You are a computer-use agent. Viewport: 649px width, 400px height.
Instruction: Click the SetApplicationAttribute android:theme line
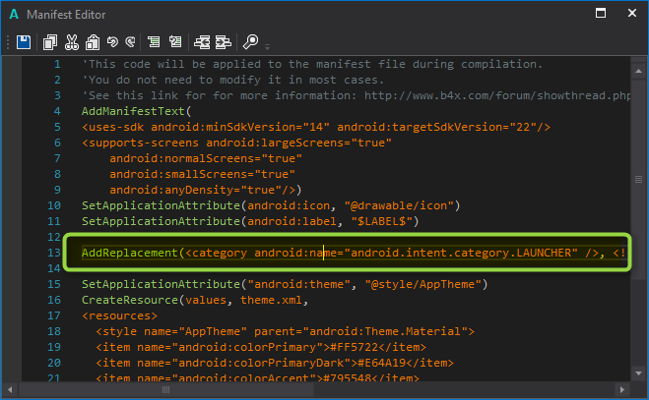point(285,284)
